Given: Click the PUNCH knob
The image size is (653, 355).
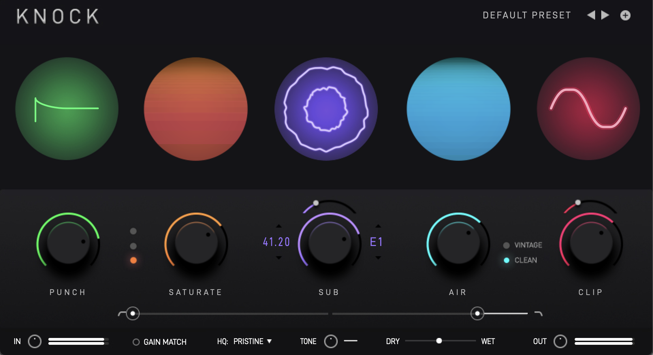Looking at the screenshot, I should pyautogui.click(x=68, y=243).
